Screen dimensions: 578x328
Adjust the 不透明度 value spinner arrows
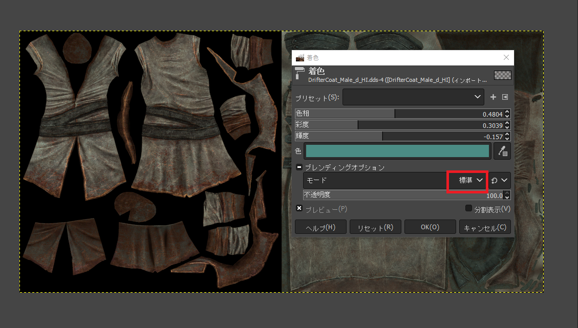click(x=507, y=195)
